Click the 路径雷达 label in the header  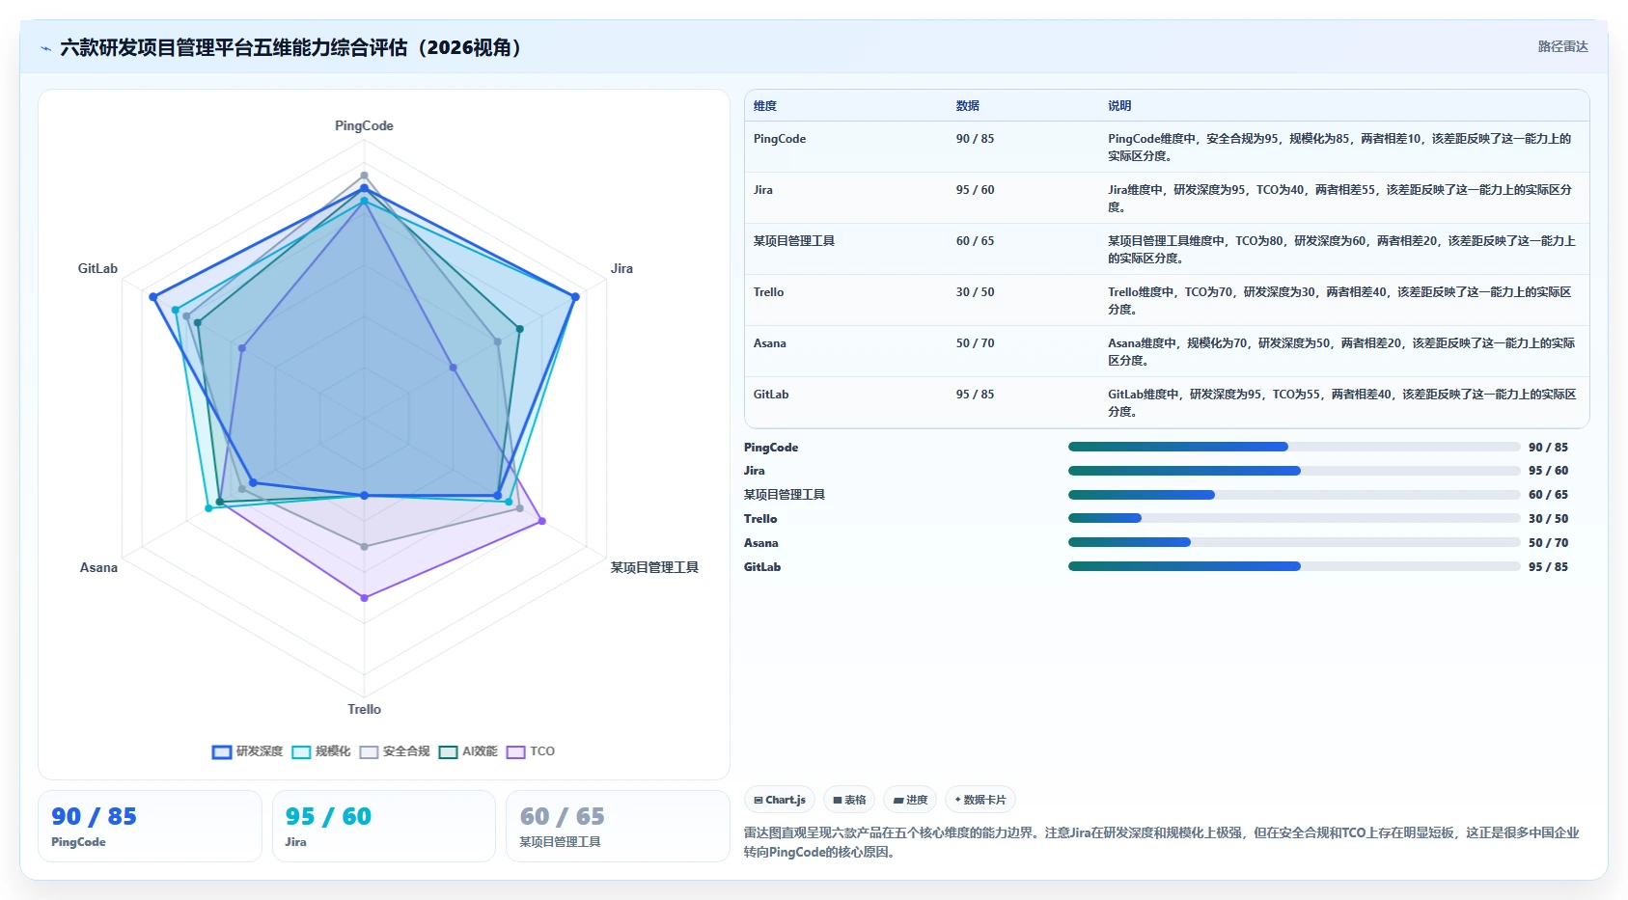coord(1562,46)
